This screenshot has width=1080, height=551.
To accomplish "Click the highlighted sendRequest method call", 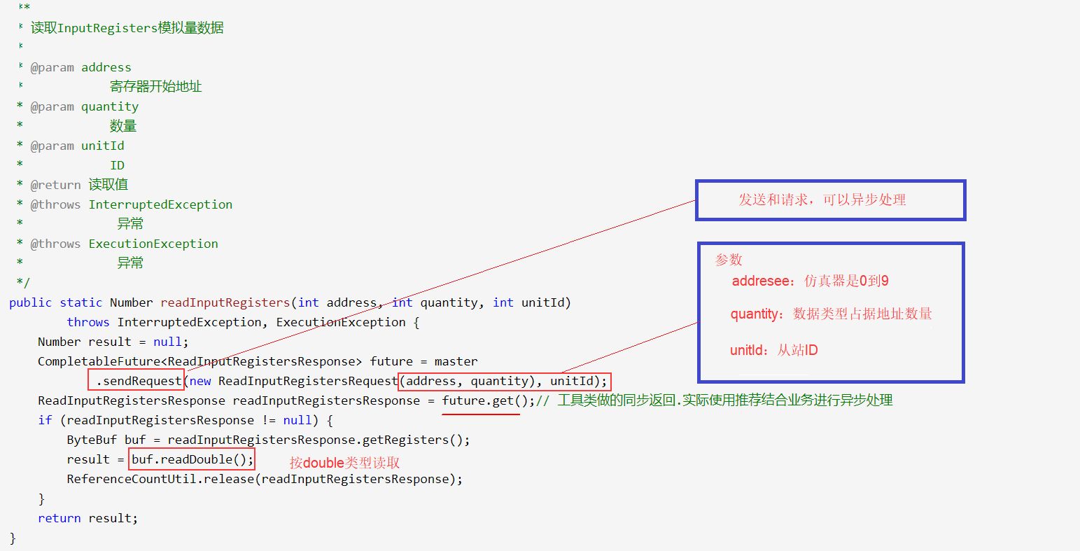I will click(x=136, y=380).
